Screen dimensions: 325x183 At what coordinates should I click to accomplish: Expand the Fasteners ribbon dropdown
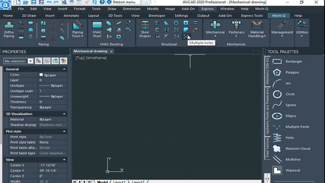point(236,29)
